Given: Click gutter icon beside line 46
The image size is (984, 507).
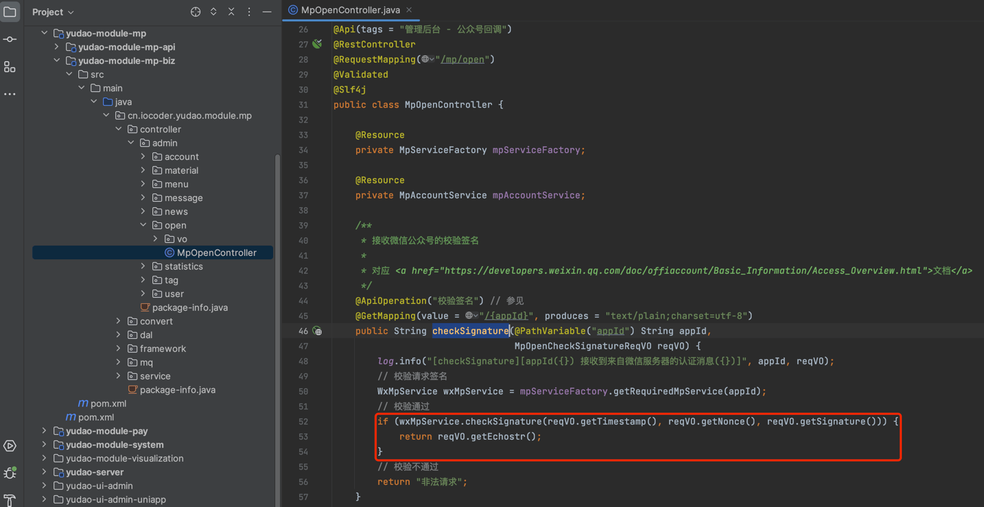Looking at the screenshot, I should (317, 331).
